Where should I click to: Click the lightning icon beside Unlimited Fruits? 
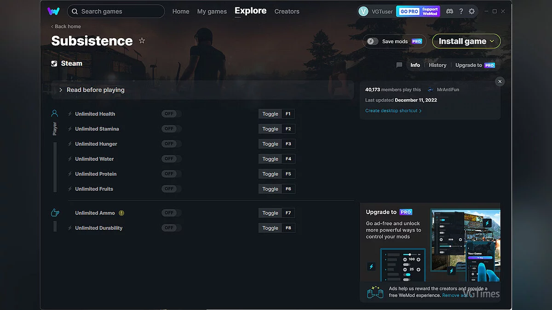pyautogui.click(x=70, y=189)
